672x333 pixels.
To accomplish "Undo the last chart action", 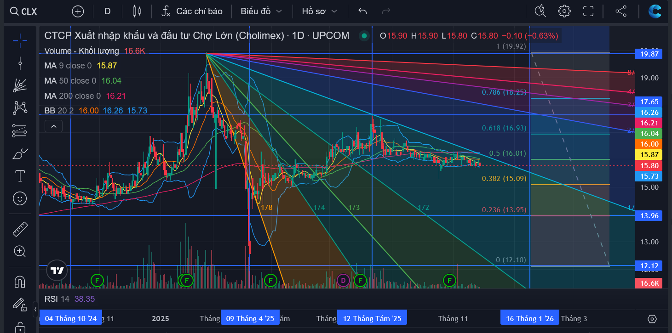I will 363,11.
